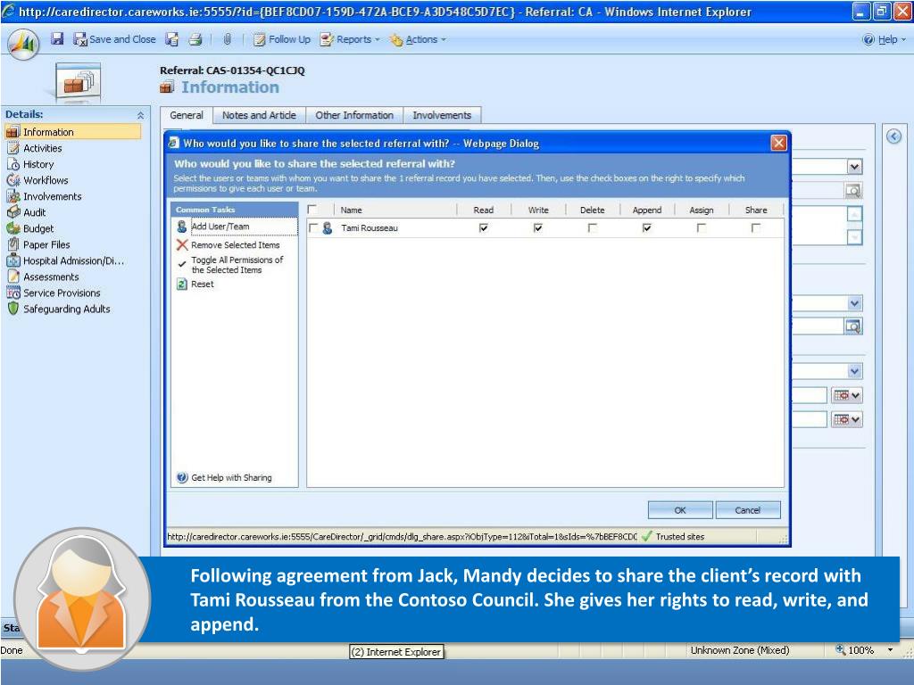
Task: Click the Add User/Team icon
Action: click(x=182, y=227)
